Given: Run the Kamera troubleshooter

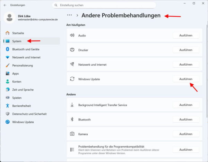Looking at the screenshot, I should click(186, 134).
